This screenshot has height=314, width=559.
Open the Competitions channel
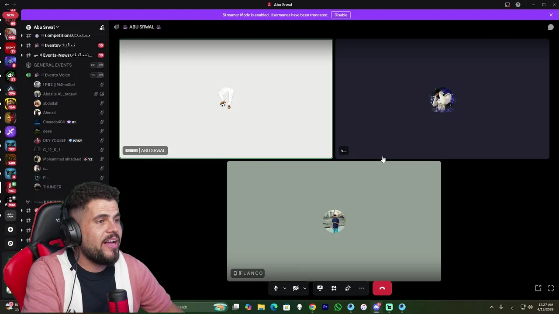point(66,36)
